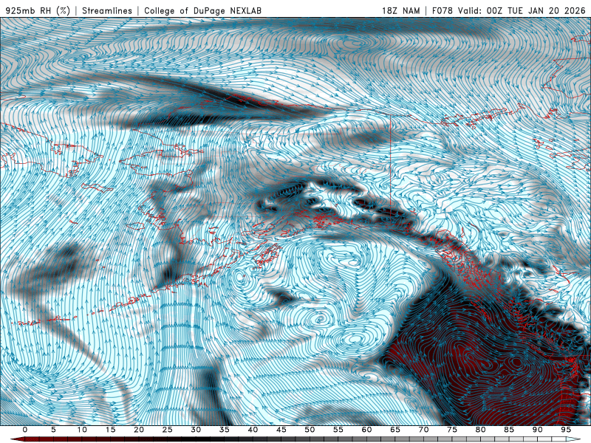This screenshot has height=443, width=591.
Task: Click the 65 label on the color scale
Action: tap(395, 430)
